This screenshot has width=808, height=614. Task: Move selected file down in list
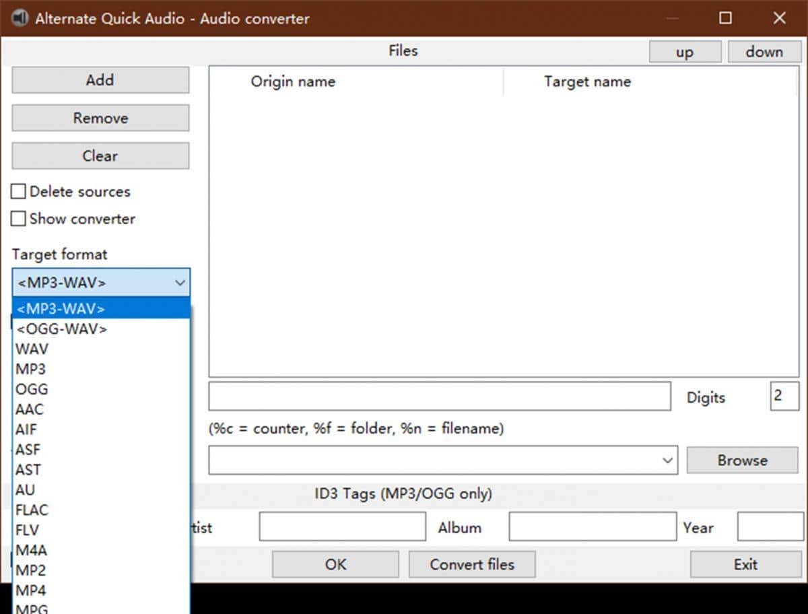pyautogui.click(x=764, y=52)
